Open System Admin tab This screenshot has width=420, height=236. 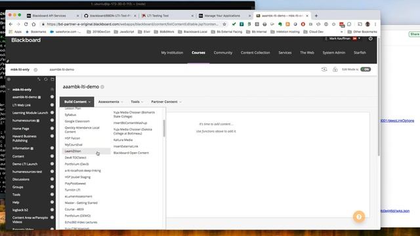(x=334, y=52)
